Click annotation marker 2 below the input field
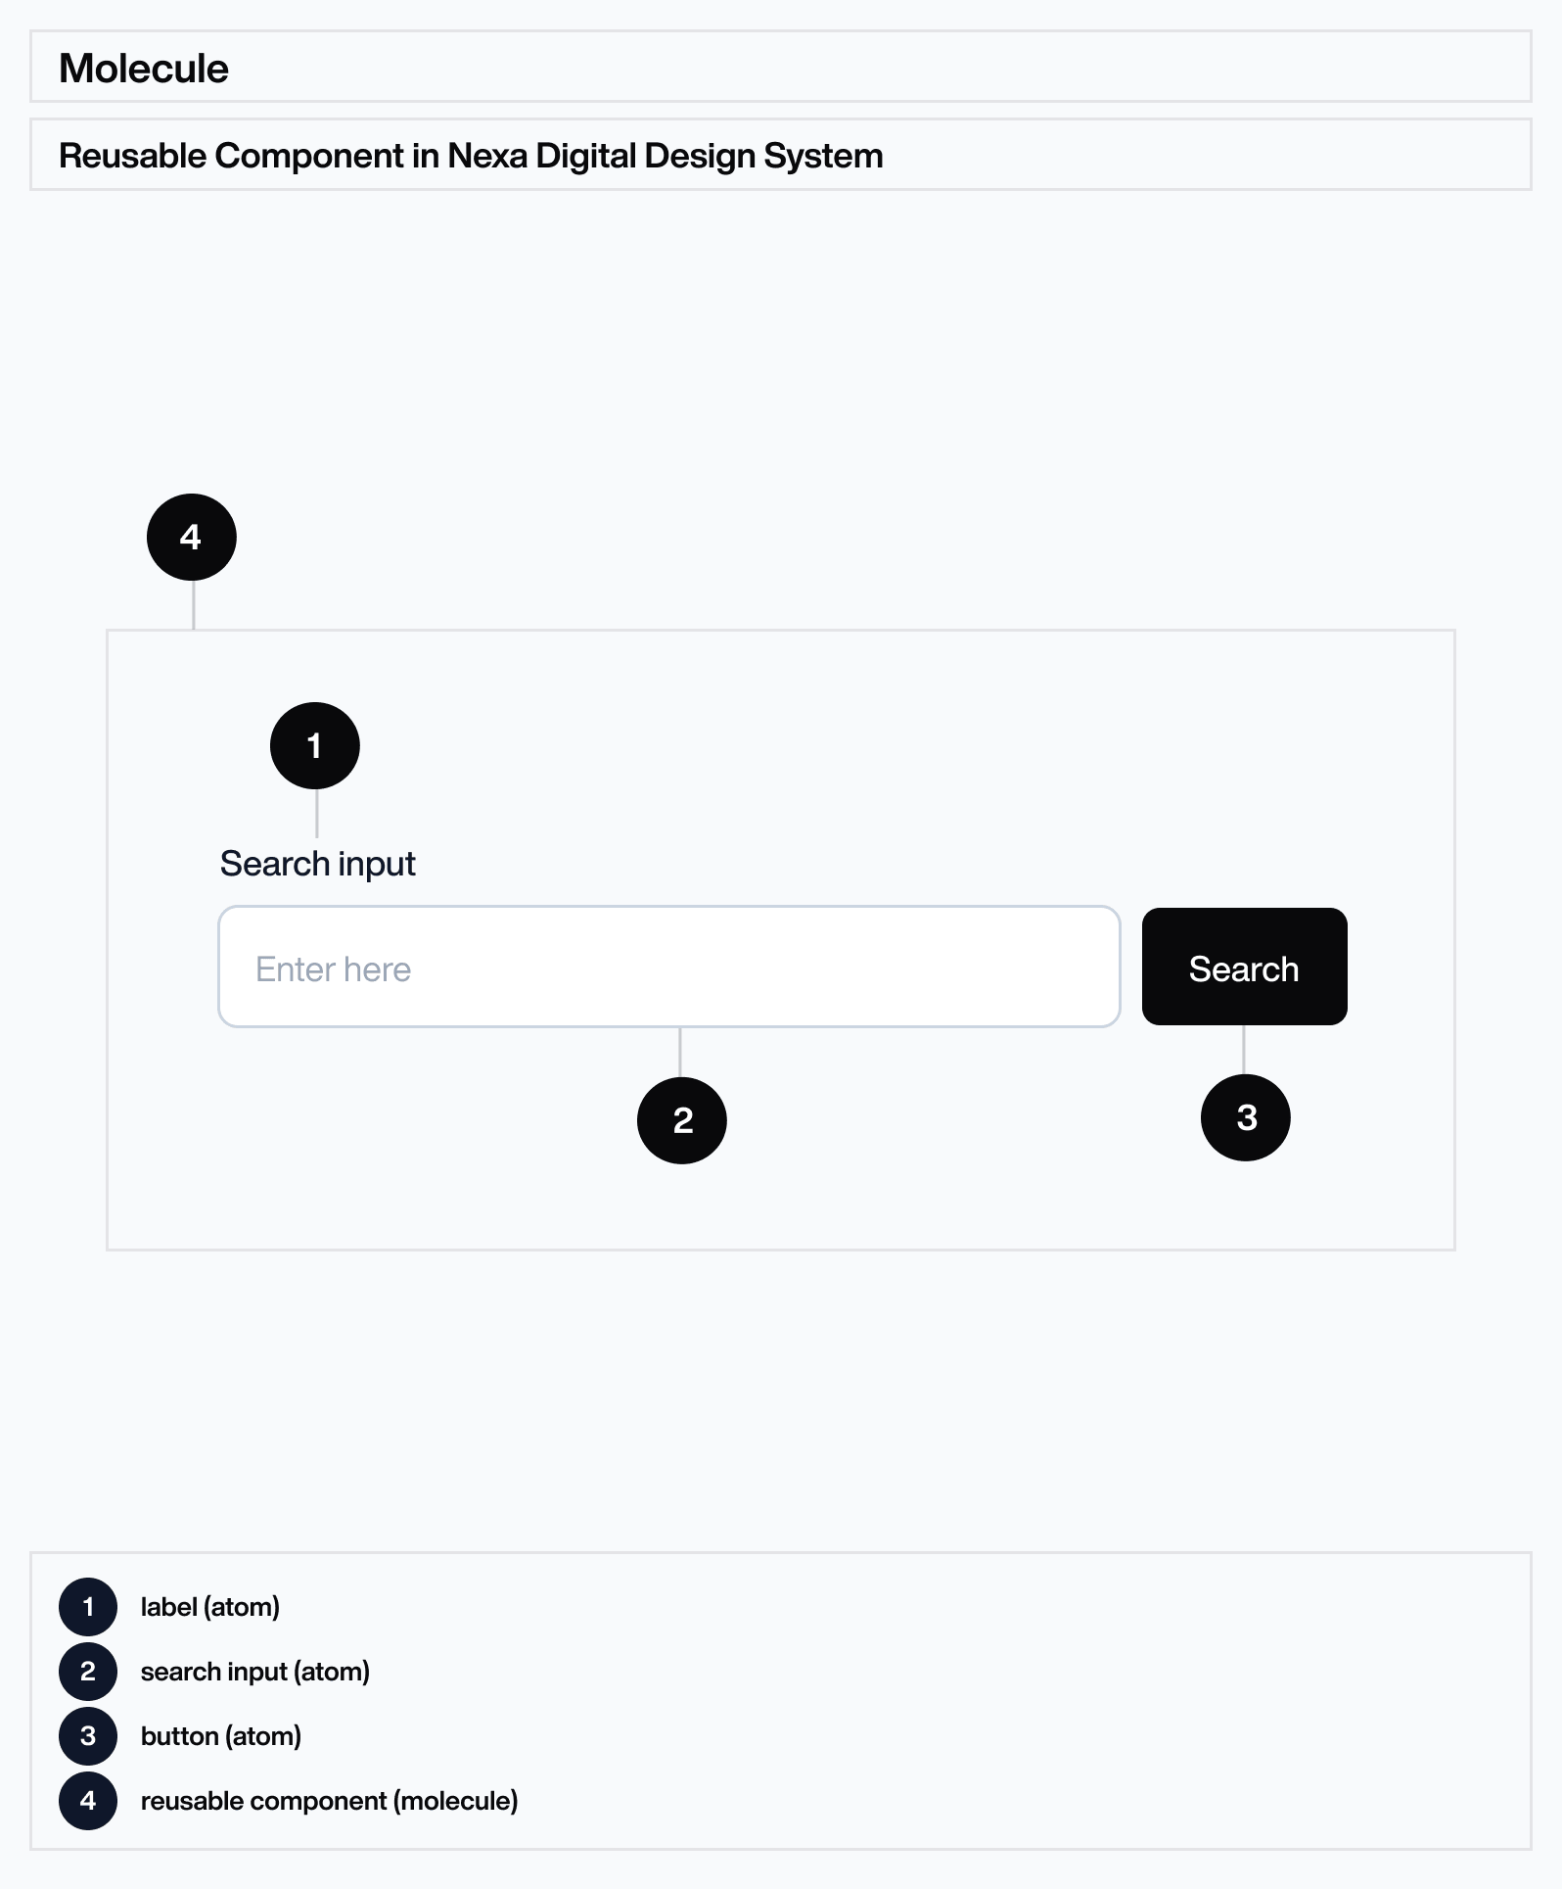 [x=682, y=1120]
